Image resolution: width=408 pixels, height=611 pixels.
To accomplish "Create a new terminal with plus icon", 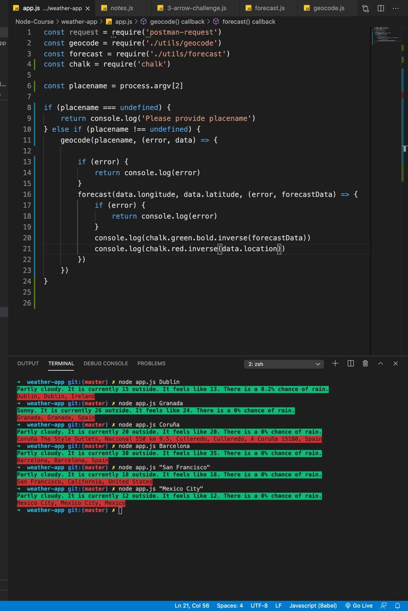I will 335,364.
